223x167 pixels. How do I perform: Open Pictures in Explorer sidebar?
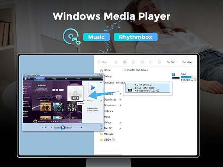(x=108, y=111)
